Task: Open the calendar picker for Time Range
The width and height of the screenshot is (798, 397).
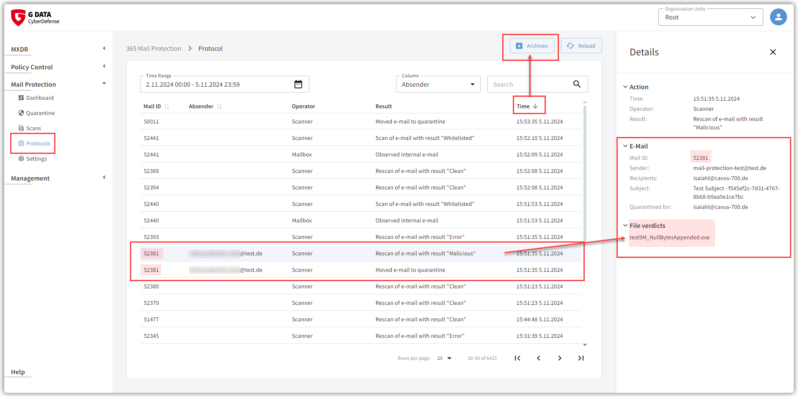Action: [x=298, y=84]
